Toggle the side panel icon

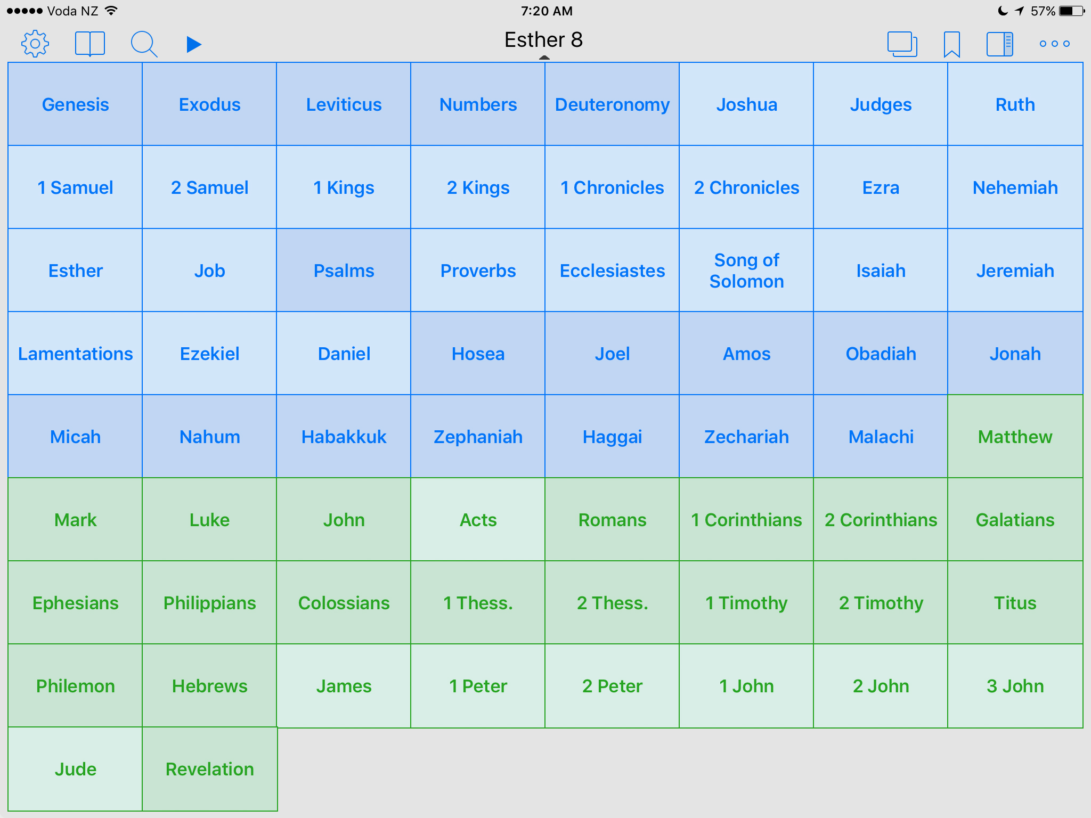pyautogui.click(x=999, y=44)
